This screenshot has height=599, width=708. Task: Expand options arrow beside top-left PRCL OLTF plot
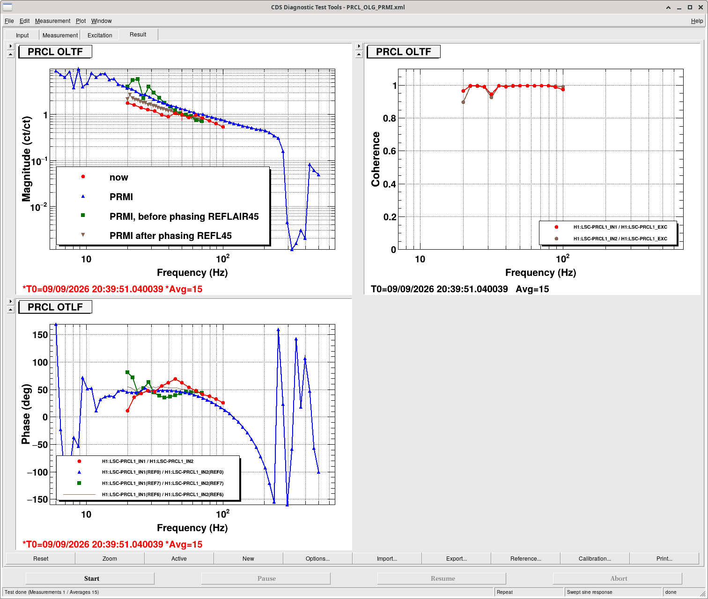pos(11,46)
